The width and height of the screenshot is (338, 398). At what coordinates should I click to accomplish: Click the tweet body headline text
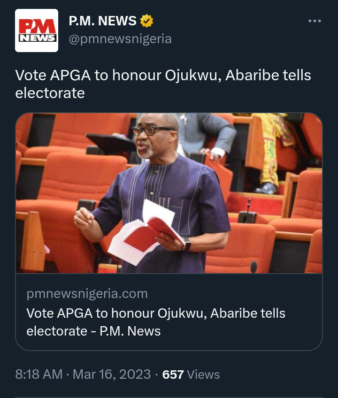pyautogui.click(x=163, y=84)
